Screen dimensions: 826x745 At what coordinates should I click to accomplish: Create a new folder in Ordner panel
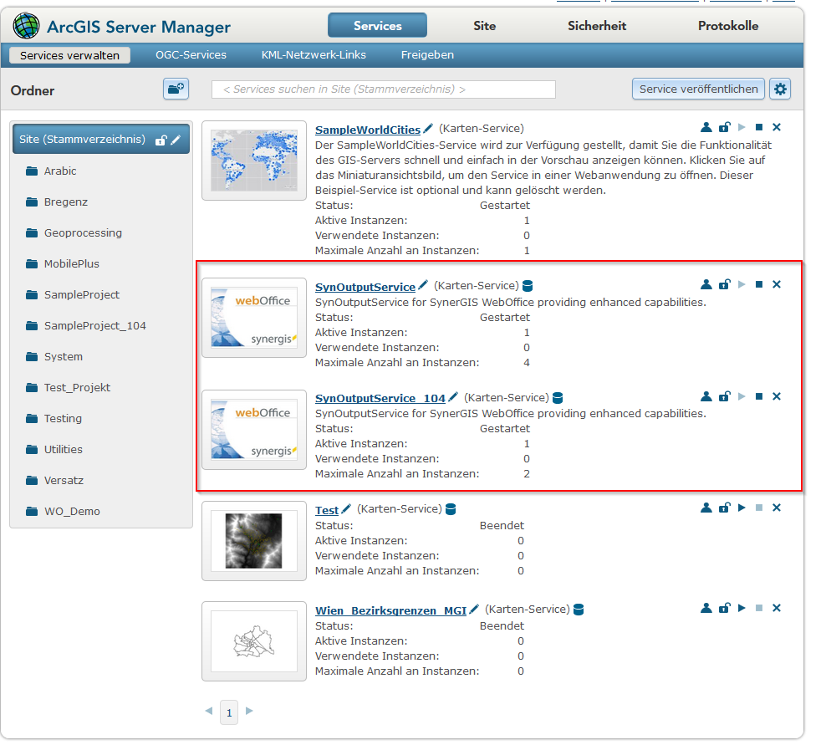[176, 89]
